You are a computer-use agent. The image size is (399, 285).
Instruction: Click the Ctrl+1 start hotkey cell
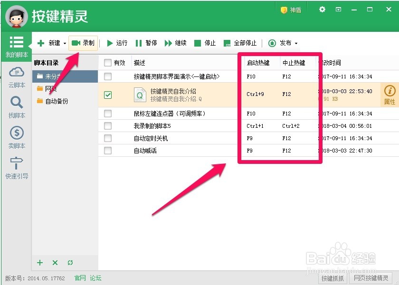click(x=255, y=126)
